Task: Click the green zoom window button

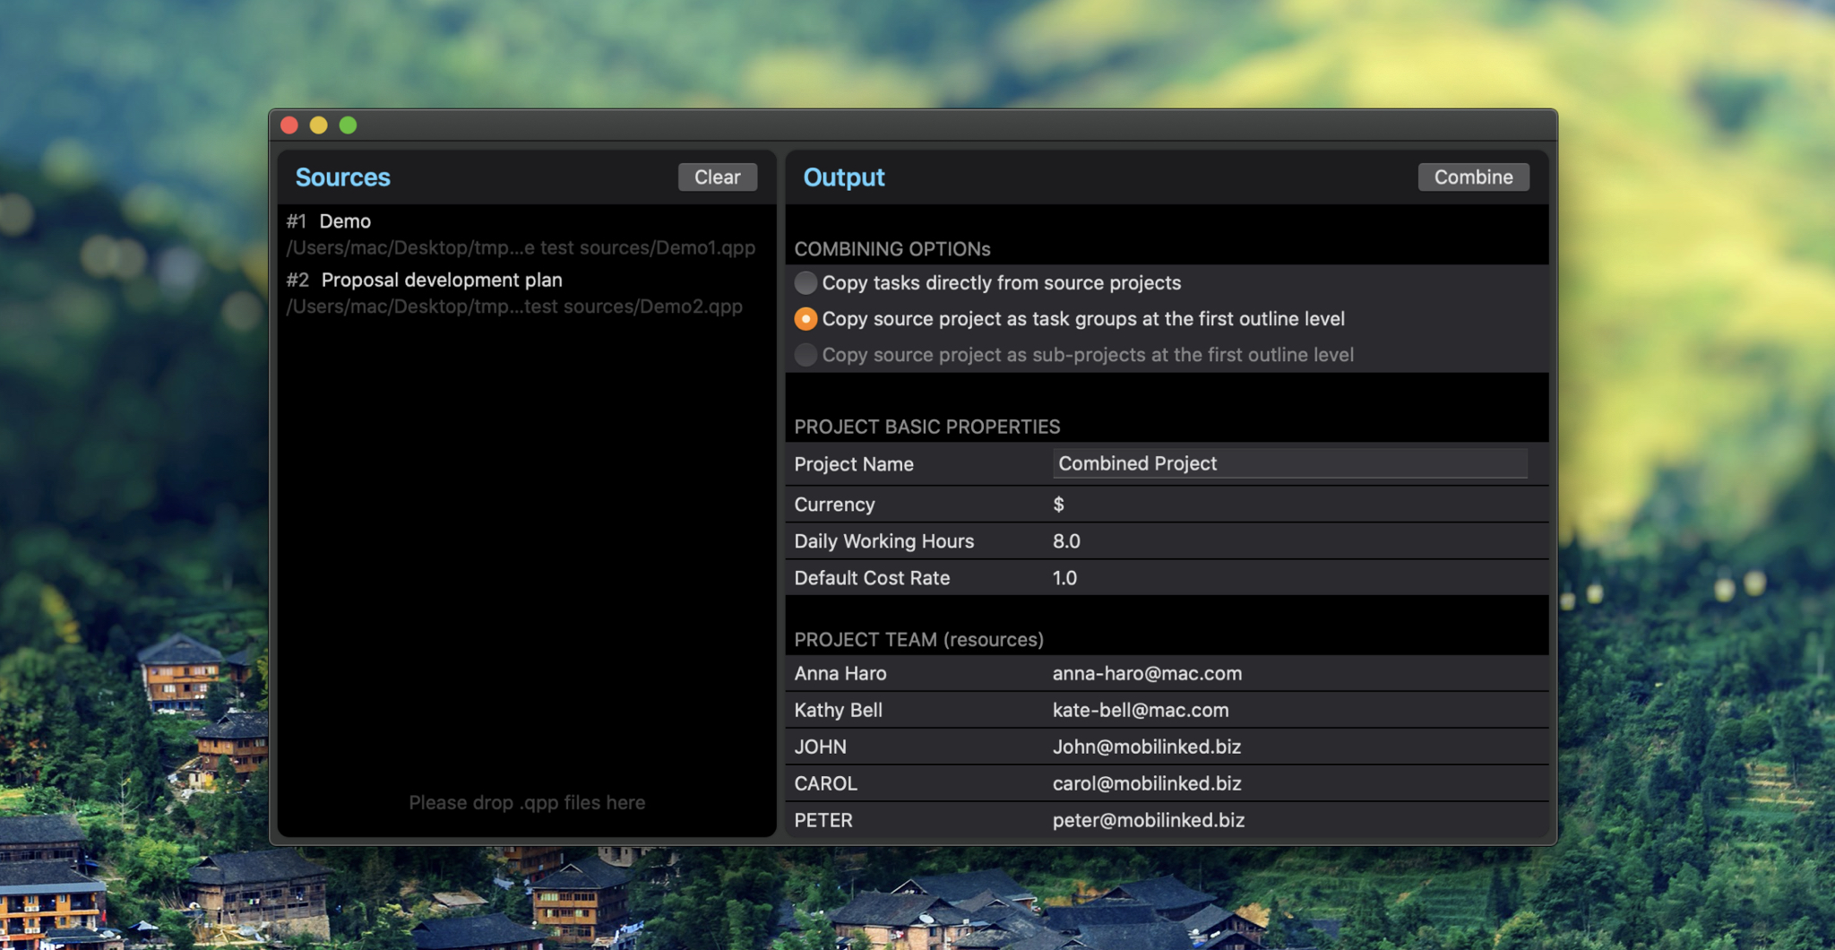Action: 348,125
